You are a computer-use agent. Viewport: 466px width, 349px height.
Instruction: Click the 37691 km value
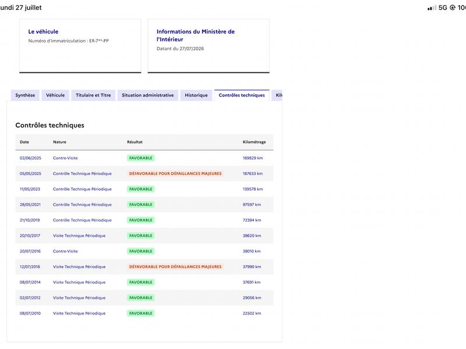point(252,282)
